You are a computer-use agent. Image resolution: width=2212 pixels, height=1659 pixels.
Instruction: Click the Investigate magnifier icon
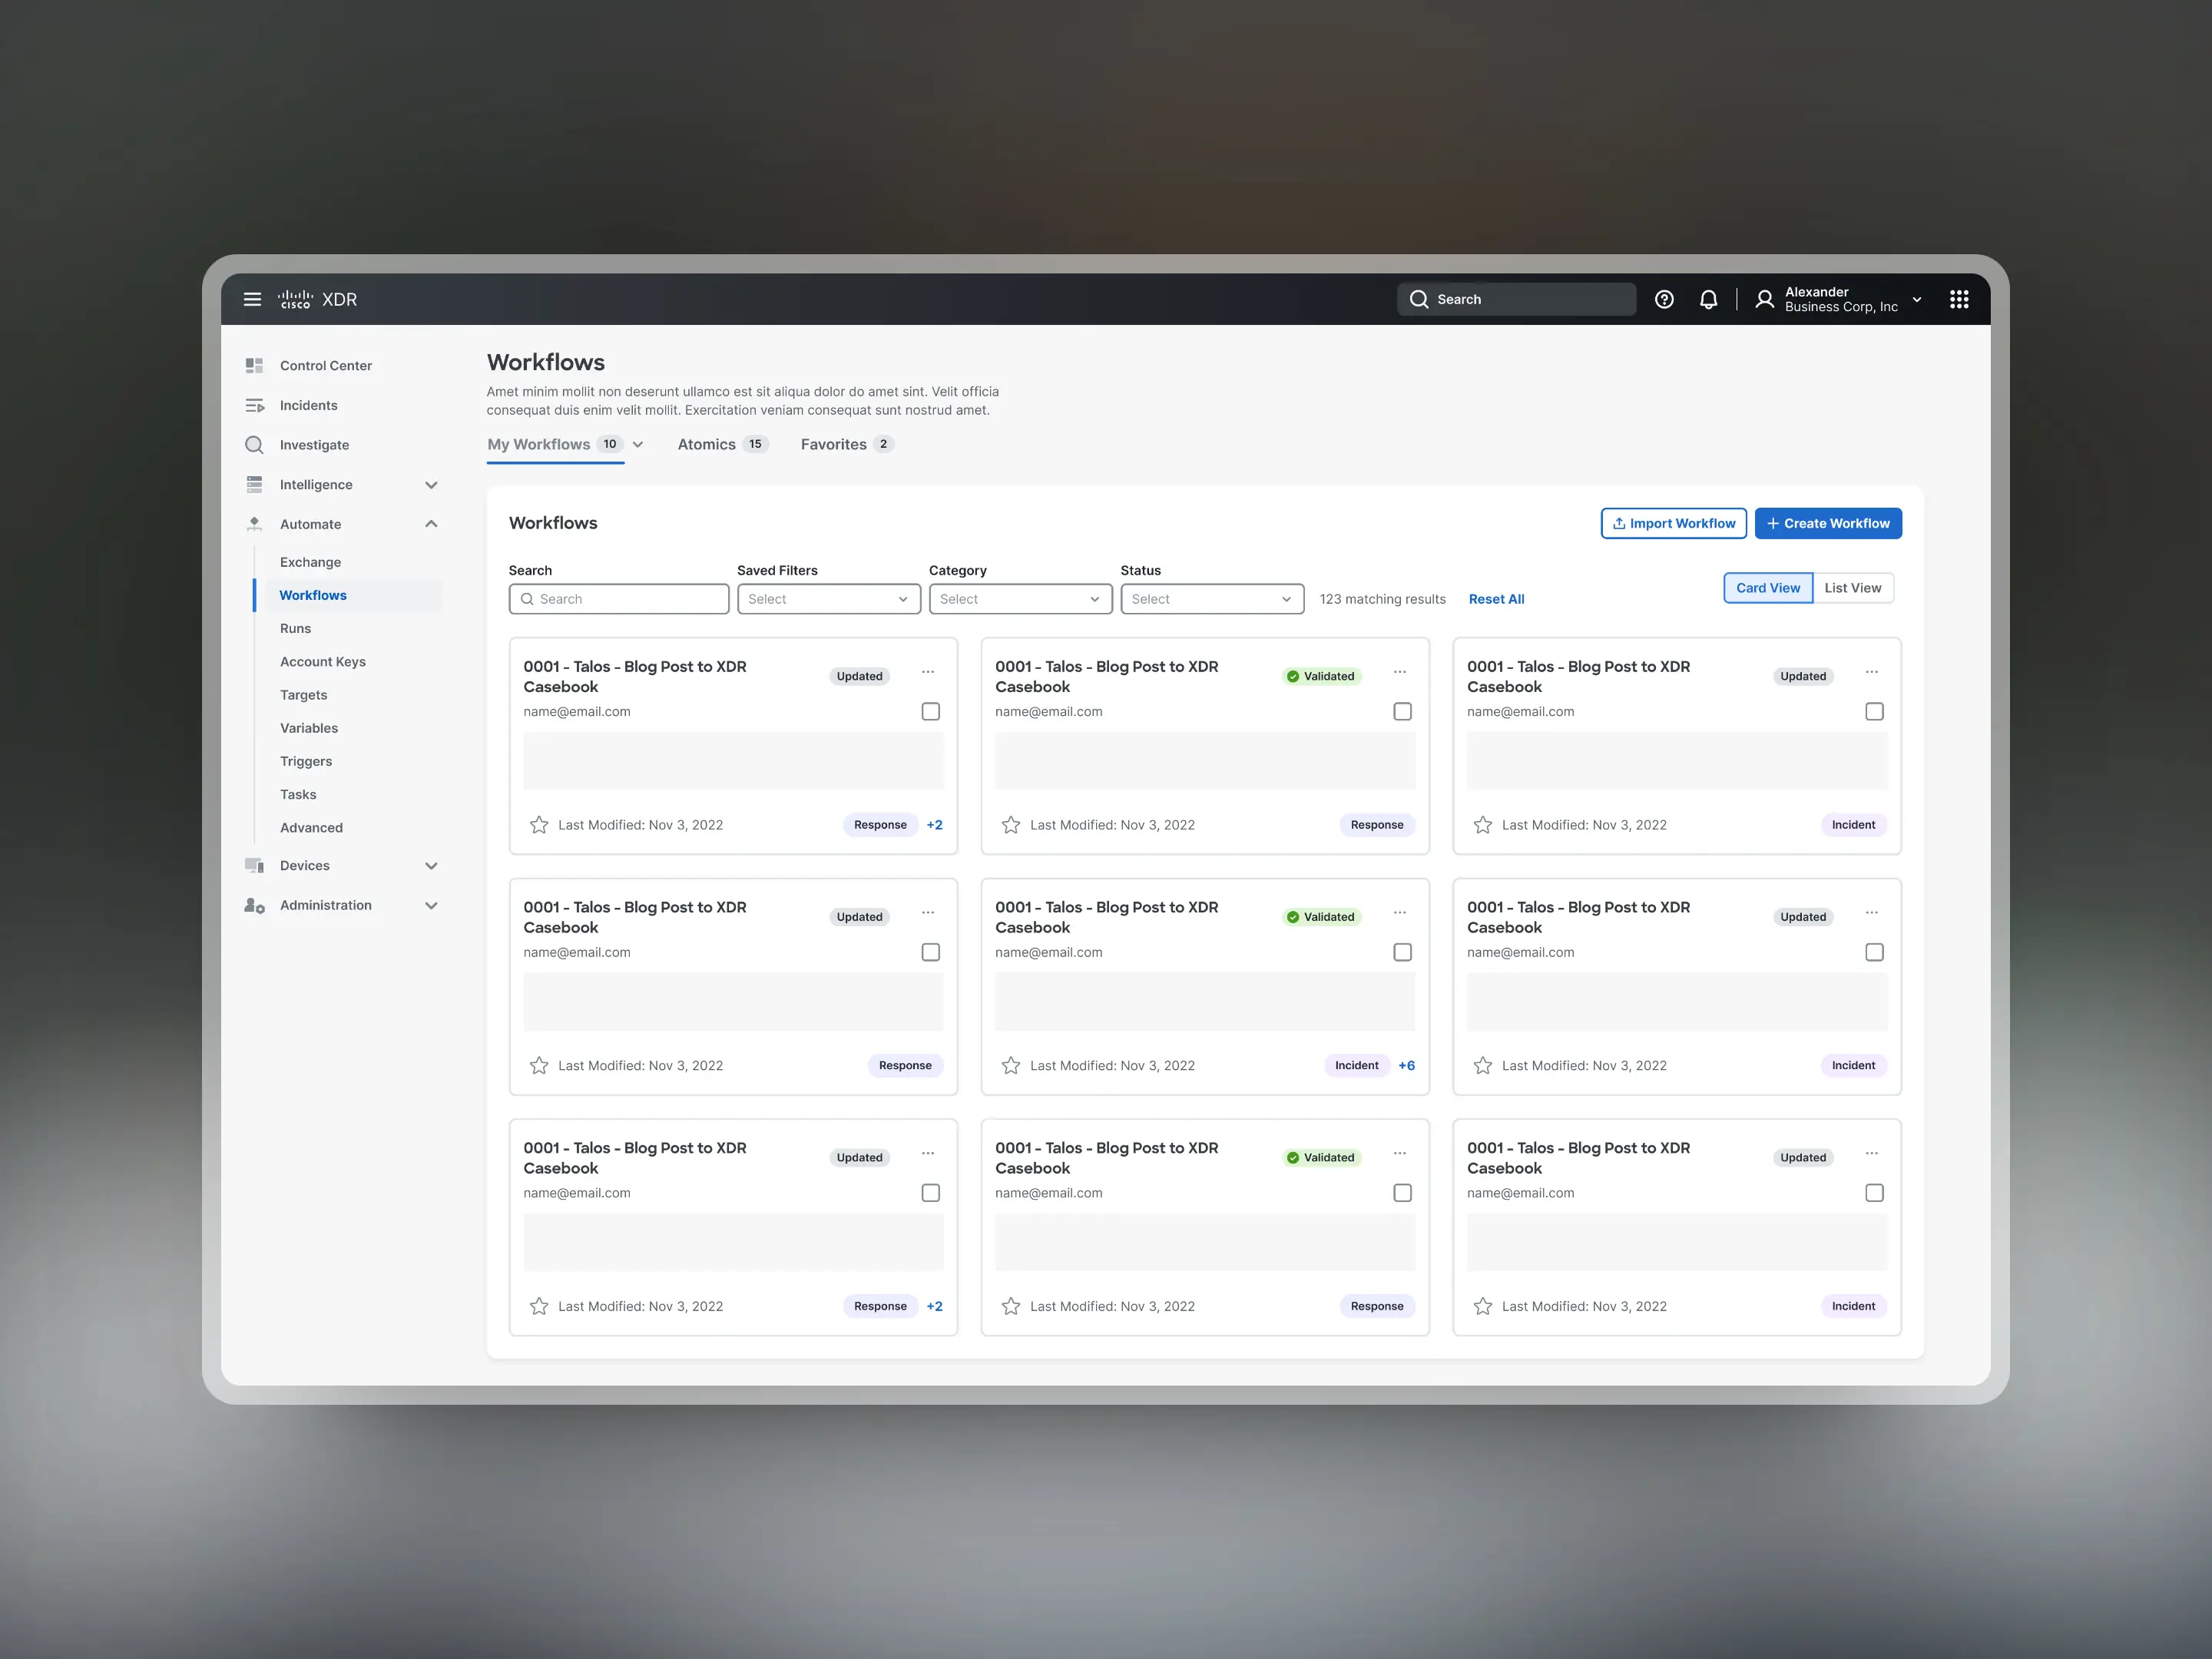254,445
